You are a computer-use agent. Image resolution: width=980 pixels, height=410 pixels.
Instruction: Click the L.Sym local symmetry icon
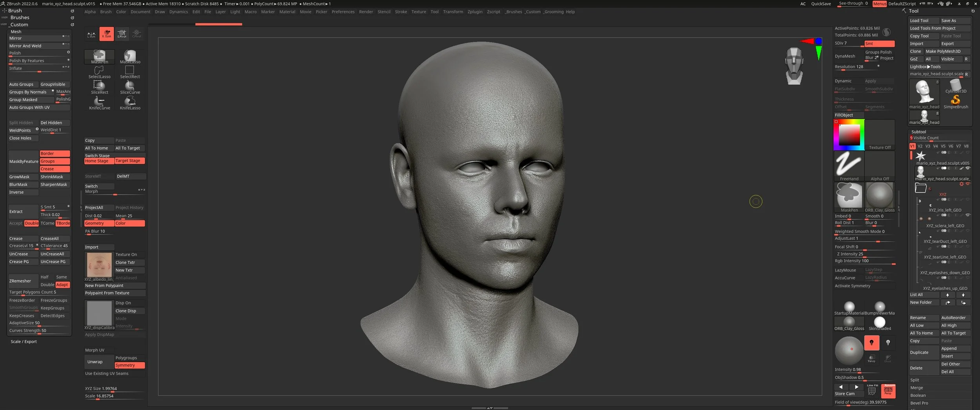(x=91, y=34)
